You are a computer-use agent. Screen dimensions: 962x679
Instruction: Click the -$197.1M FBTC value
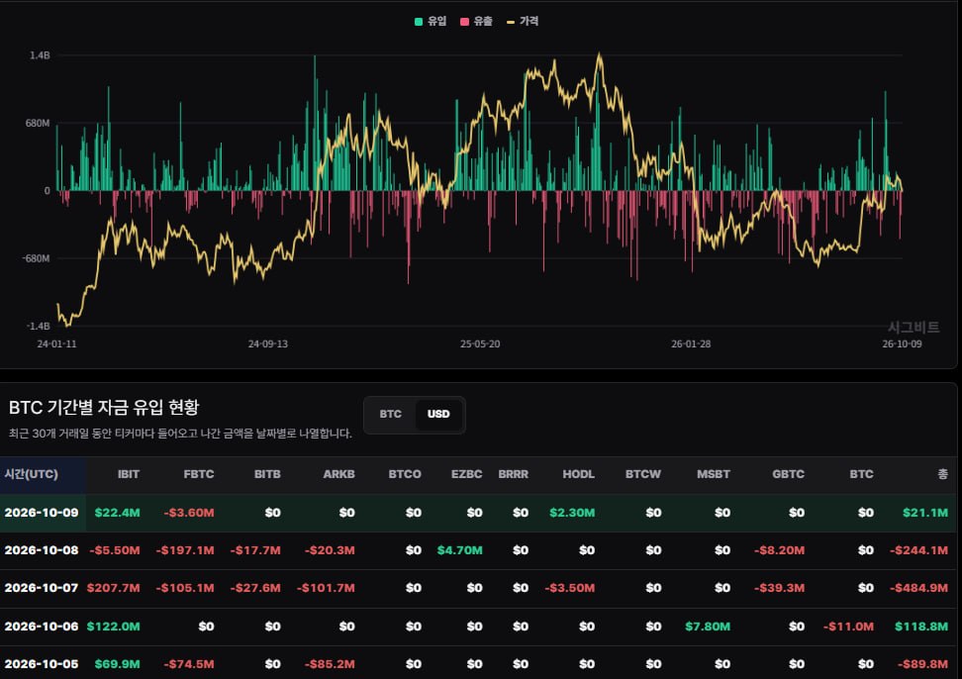click(x=185, y=550)
